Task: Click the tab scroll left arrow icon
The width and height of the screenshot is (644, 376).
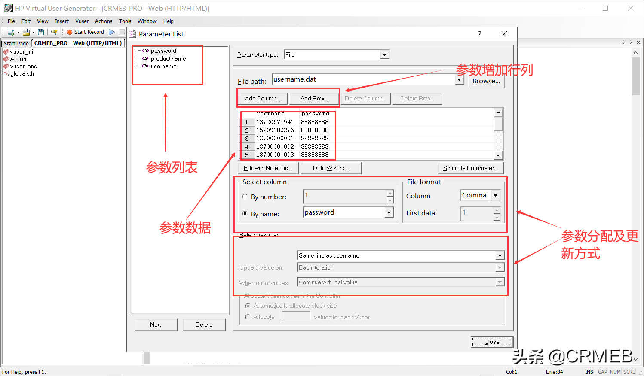Action: (x=623, y=42)
